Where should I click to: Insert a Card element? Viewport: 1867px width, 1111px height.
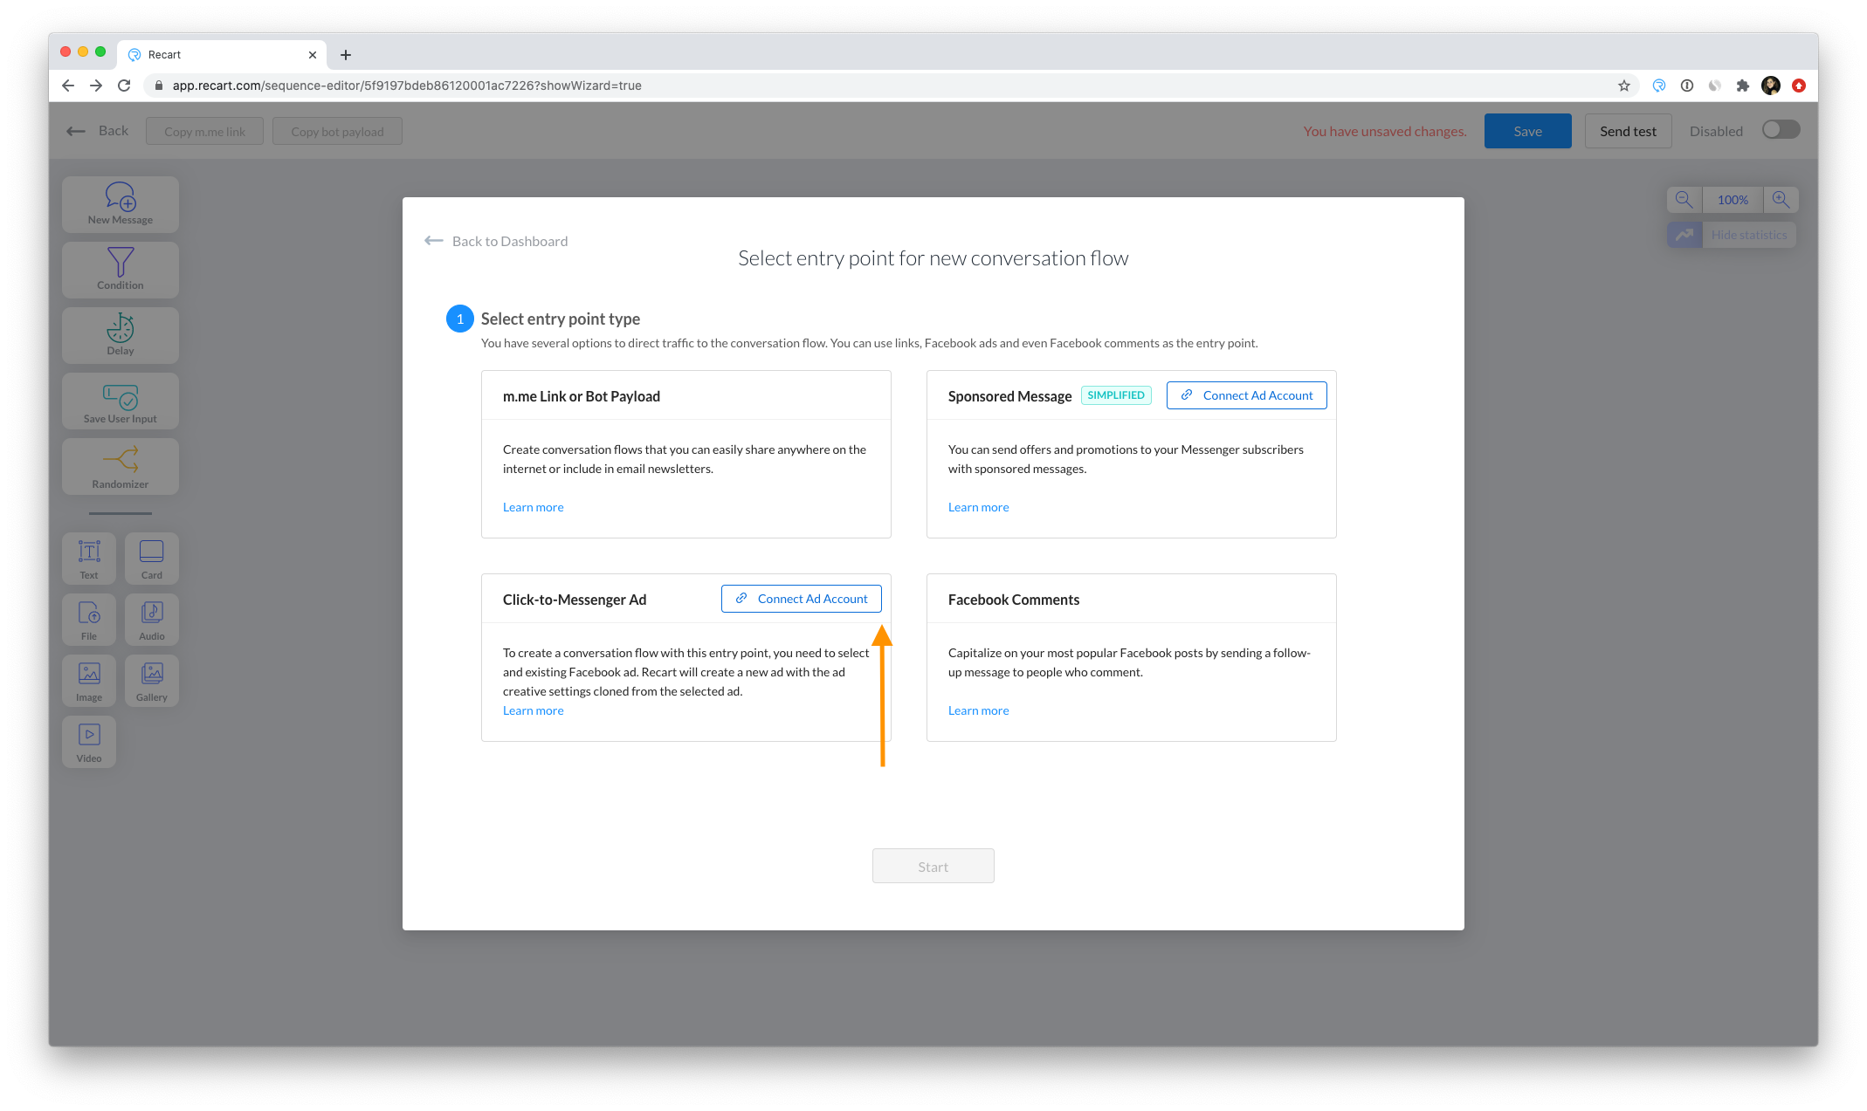[152, 558]
